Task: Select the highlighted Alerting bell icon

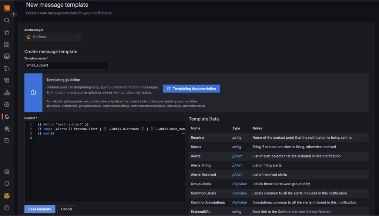Action: [6, 117]
